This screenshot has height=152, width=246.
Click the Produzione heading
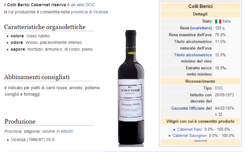coord(20,121)
